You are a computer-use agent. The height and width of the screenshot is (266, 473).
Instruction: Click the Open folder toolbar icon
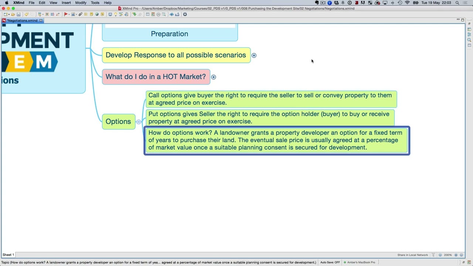[13, 14]
